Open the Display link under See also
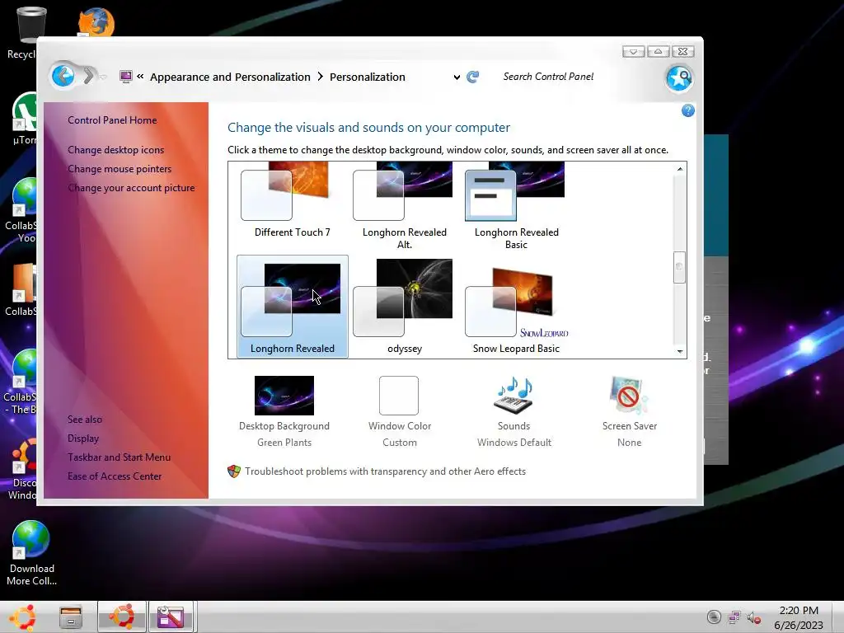 pos(83,438)
